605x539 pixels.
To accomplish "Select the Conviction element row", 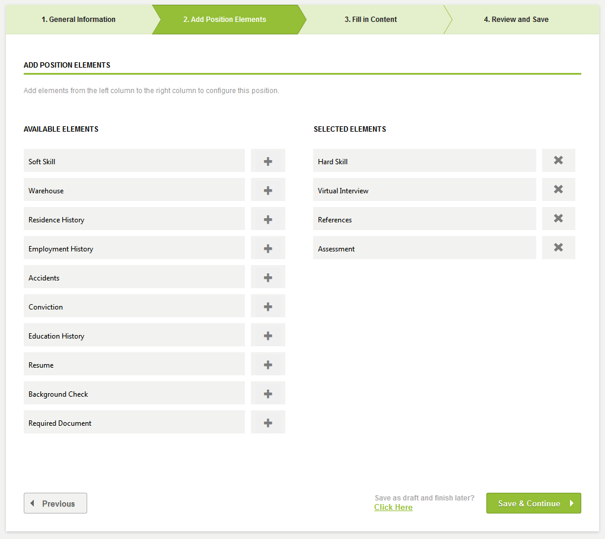I will tap(134, 306).
